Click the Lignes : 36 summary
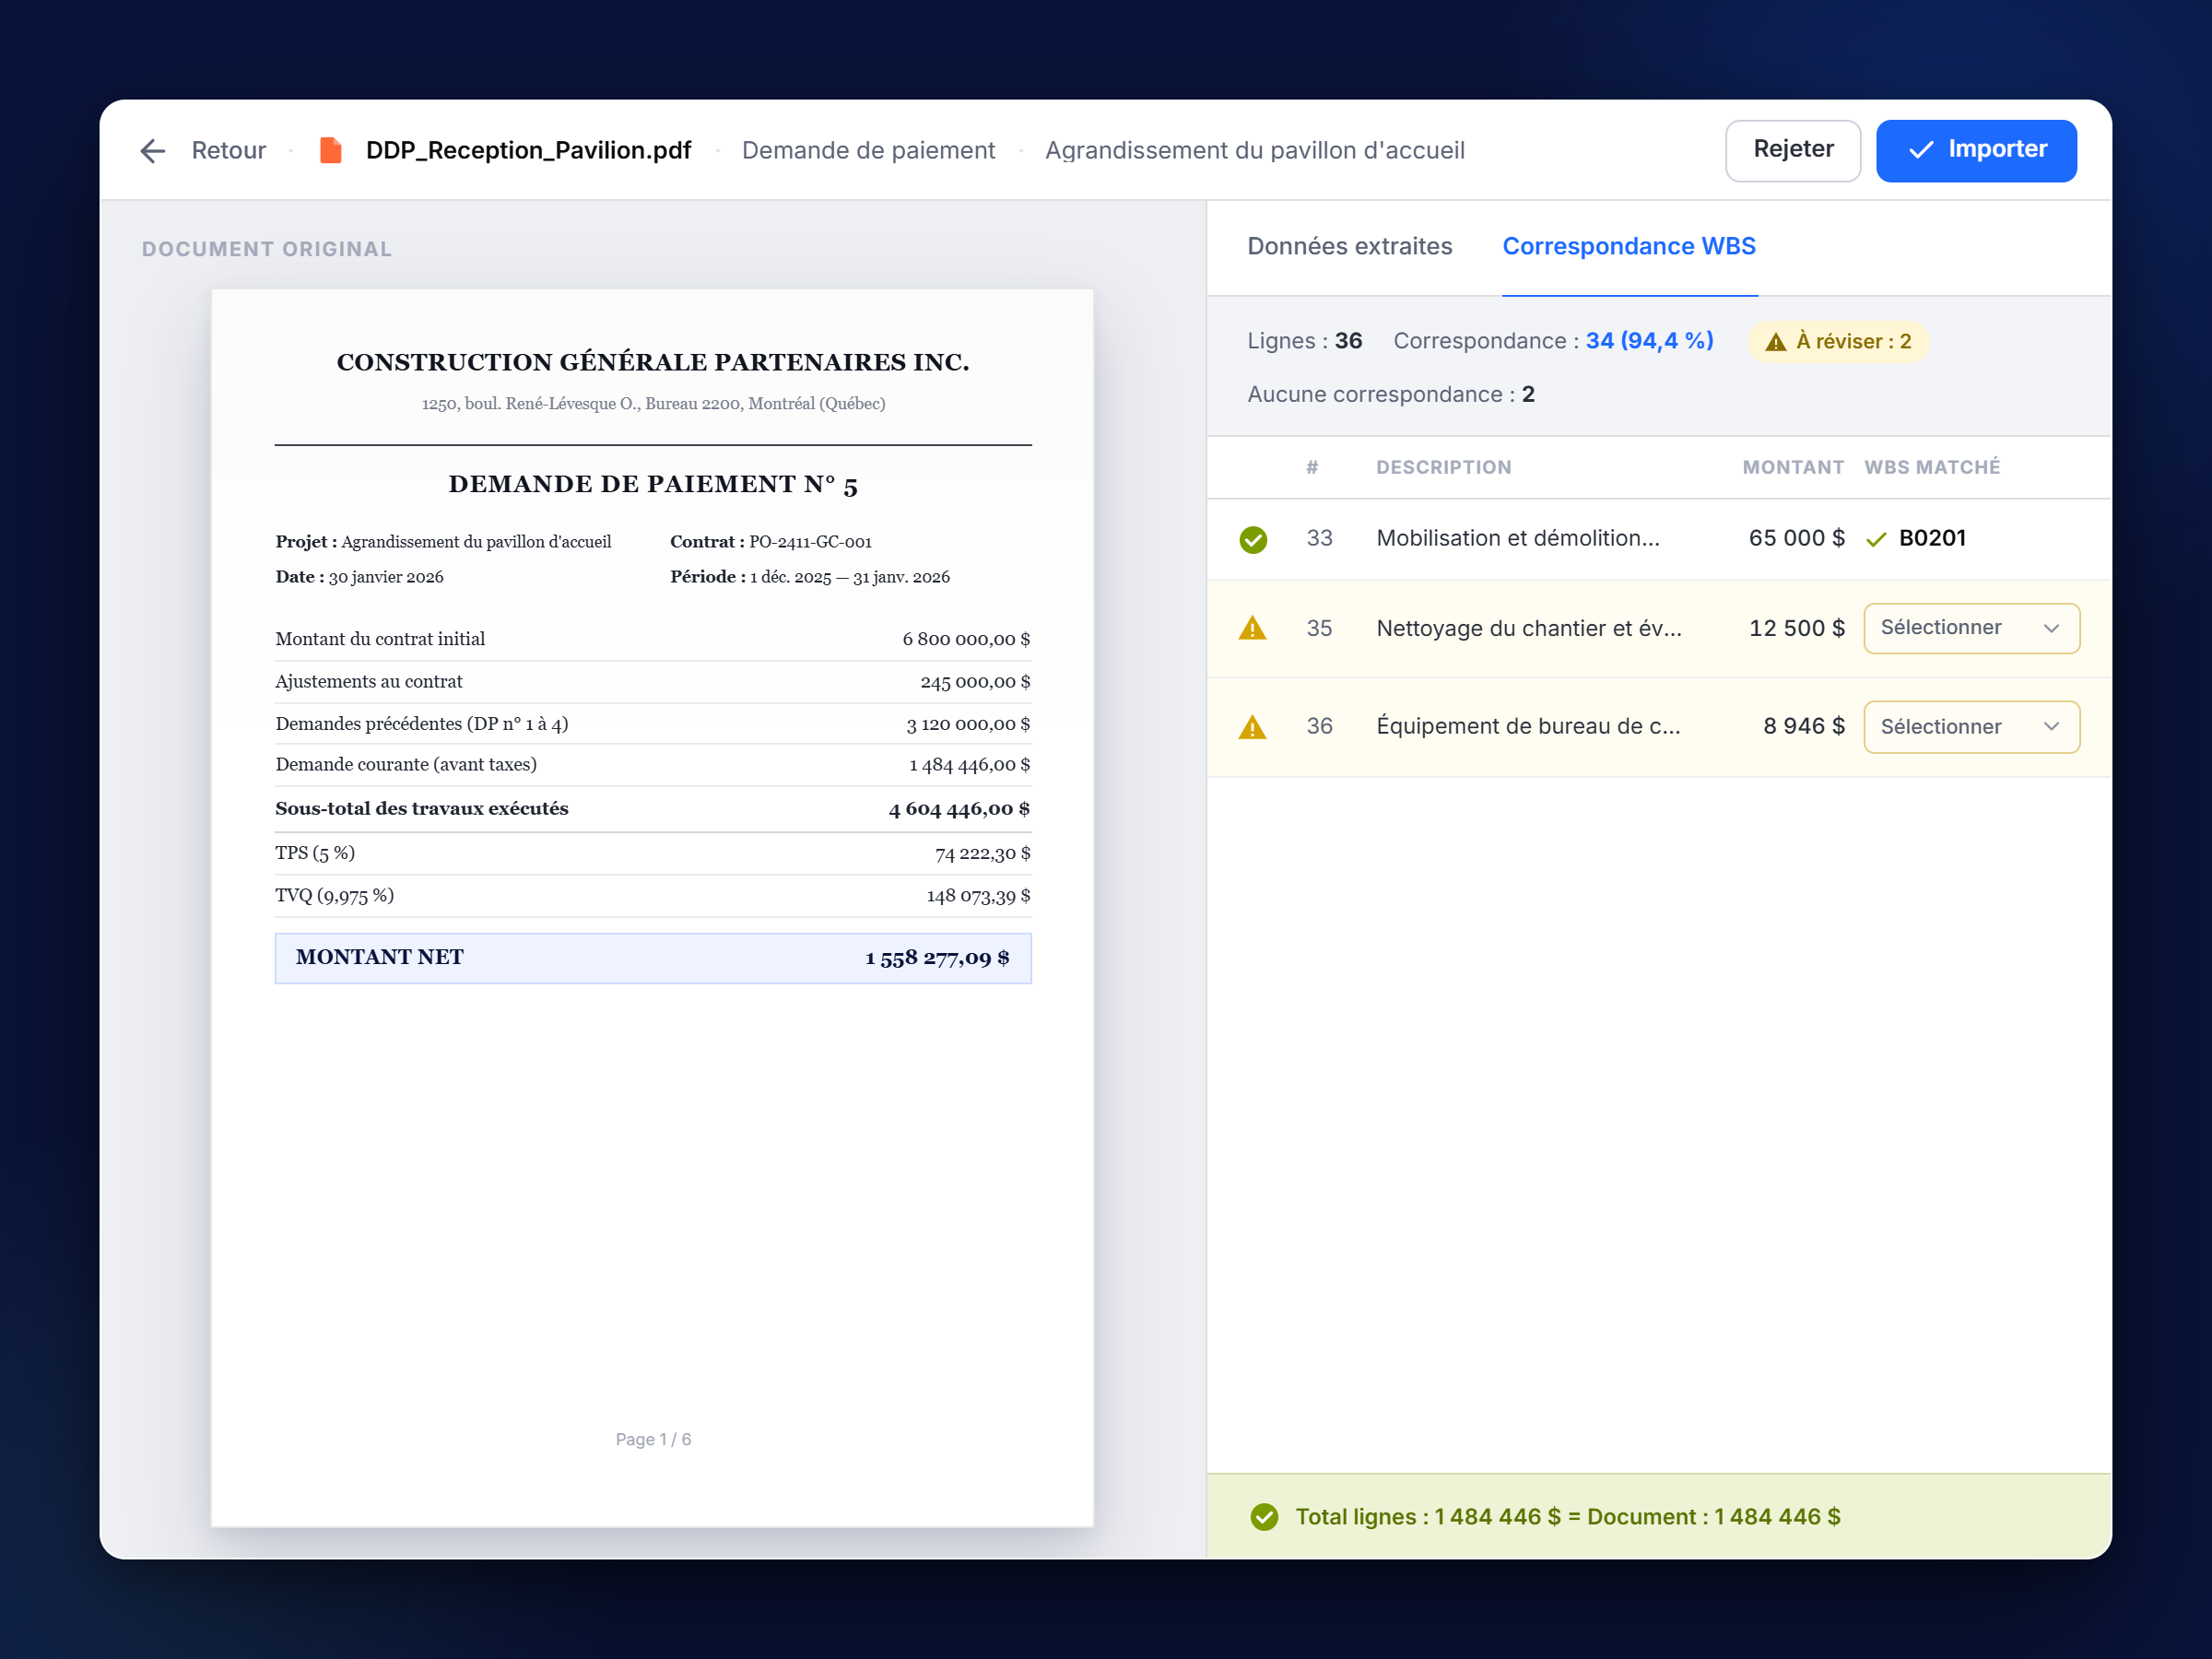Image resolution: width=2212 pixels, height=1659 pixels. click(x=1304, y=341)
